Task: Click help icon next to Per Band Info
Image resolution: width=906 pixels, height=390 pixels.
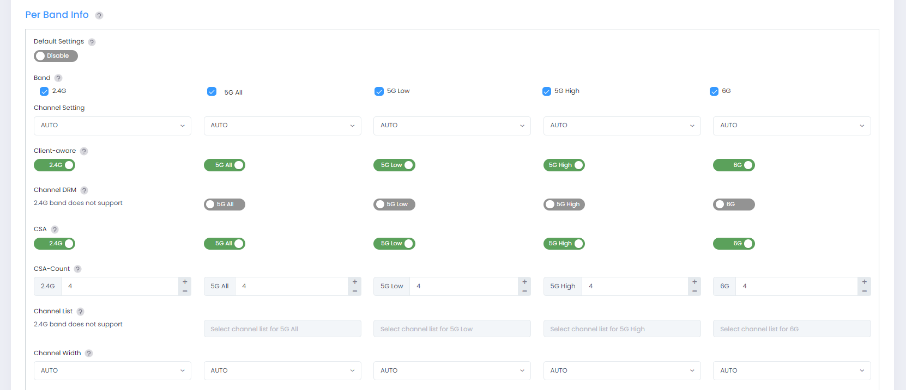Action: pyautogui.click(x=99, y=15)
